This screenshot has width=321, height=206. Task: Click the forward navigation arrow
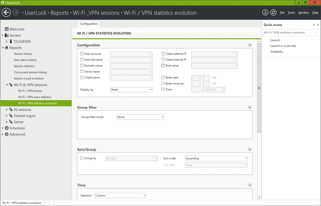coord(16,12)
